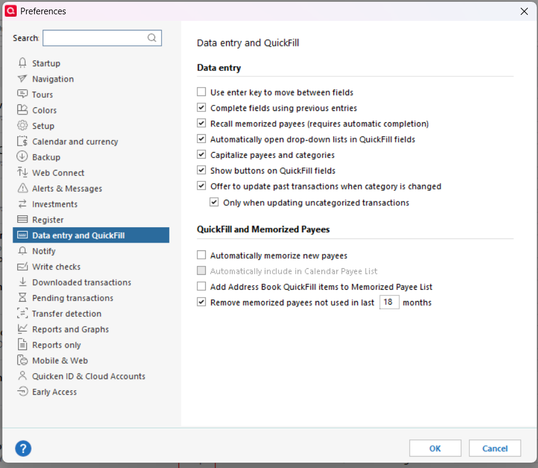Viewport: 538px width, 468px height.
Task: Uncheck Offer to update past transactions
Action: click(x=202, y=186)
